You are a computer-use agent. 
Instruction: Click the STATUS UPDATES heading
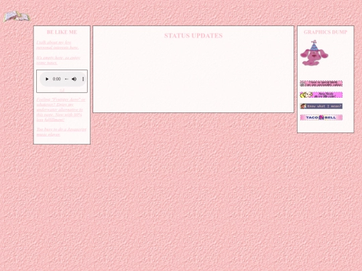click(x=194, y=35)
